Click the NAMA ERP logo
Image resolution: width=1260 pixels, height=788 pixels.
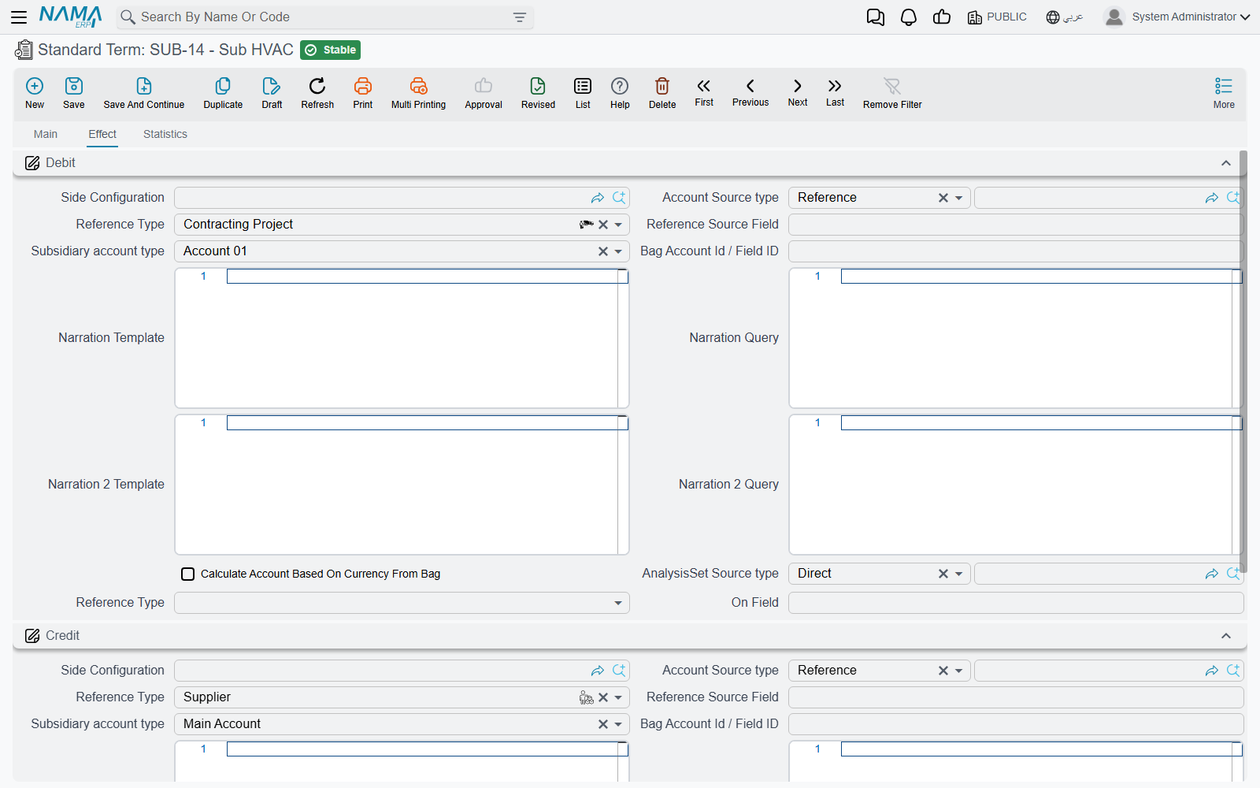pyautogui.click(x=71, y=17)
